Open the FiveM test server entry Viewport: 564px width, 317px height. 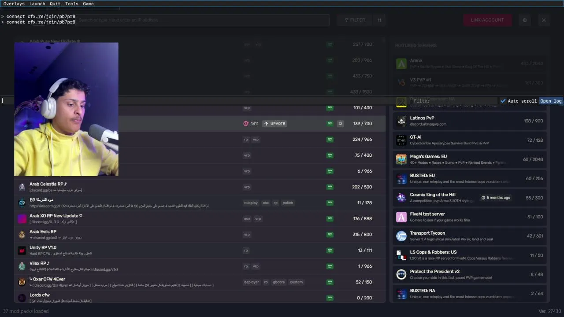click(470, 217)
